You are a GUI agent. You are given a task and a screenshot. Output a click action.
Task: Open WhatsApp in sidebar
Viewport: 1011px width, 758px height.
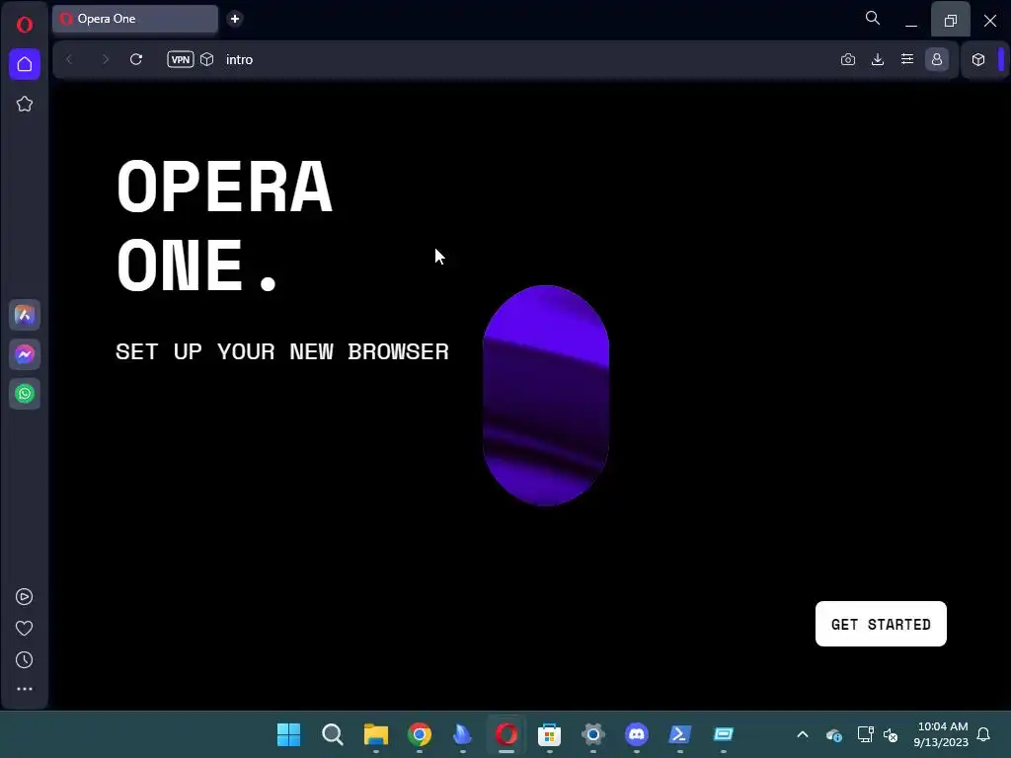click(x=25, y=394)
